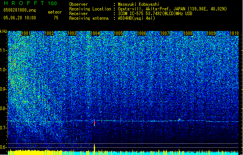This screenshot has height=155, width=243.
Task: Click the 1010 time marker
Action: [x=234, y=33]
